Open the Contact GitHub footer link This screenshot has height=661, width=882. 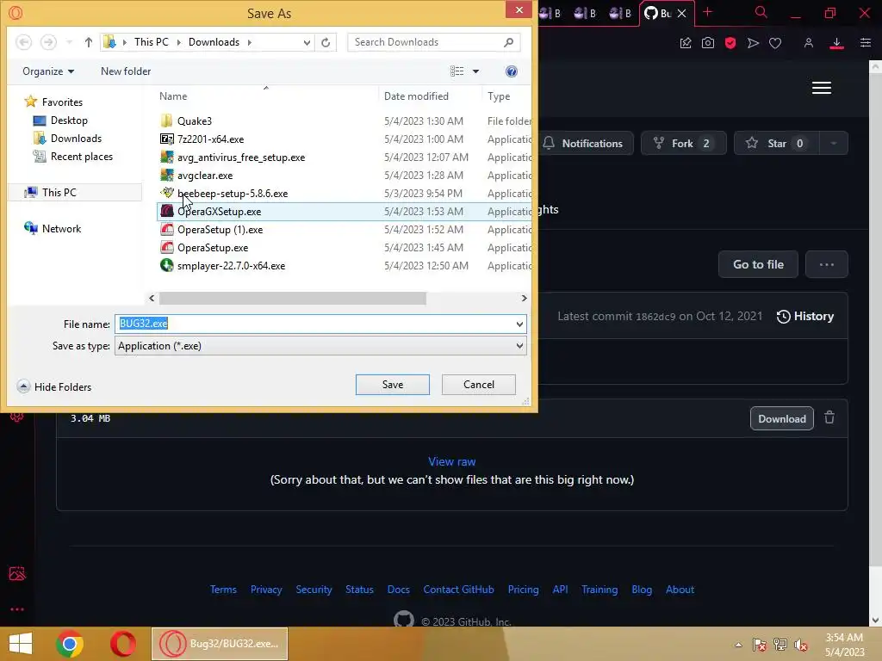point(458,590)
